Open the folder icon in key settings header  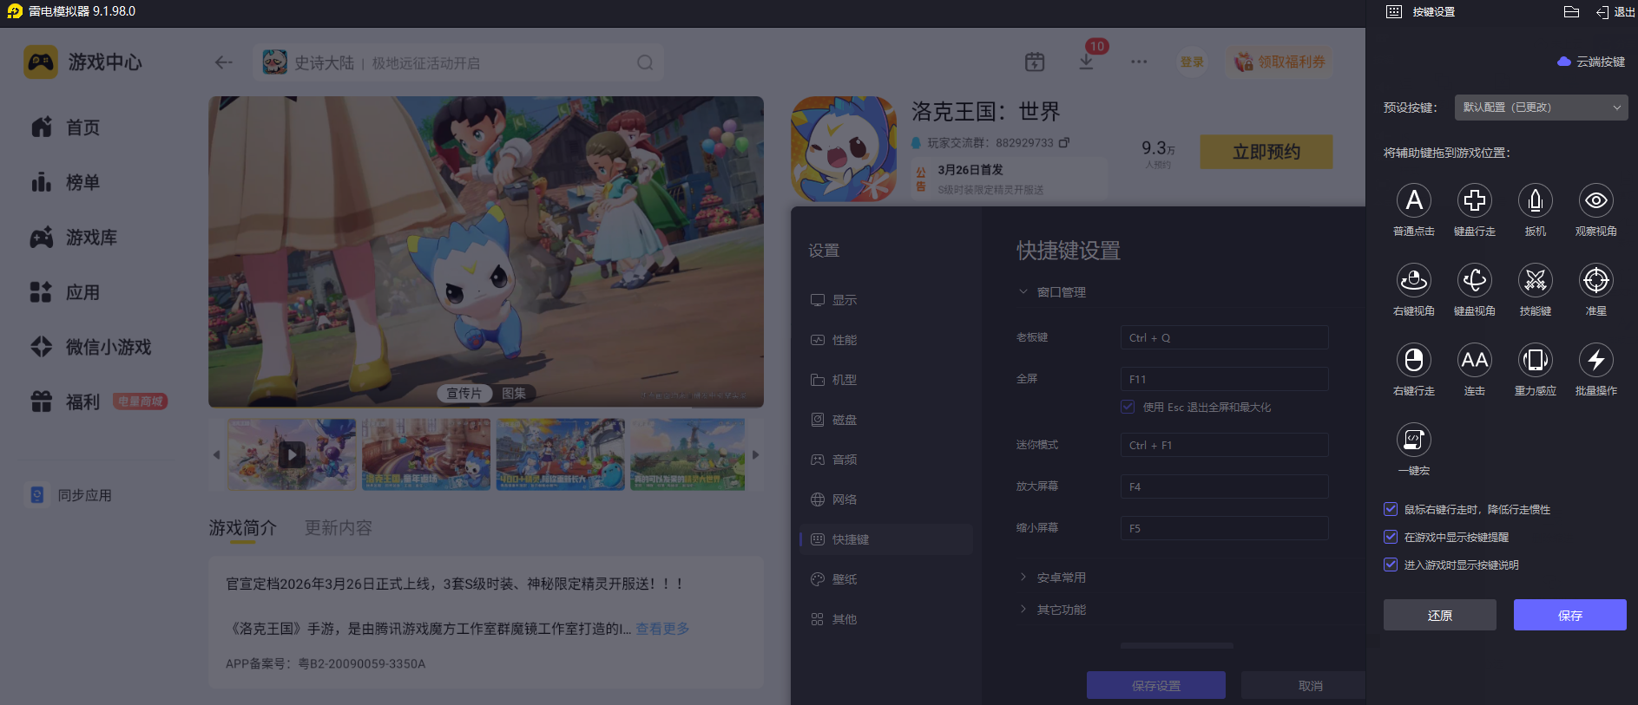(1571, 11)
